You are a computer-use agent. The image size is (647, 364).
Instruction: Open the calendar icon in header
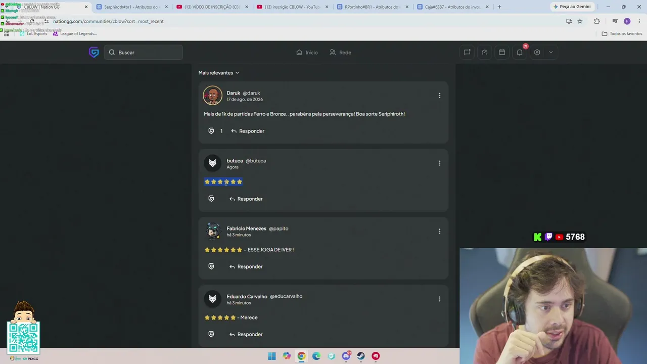(x=502, y=52)
